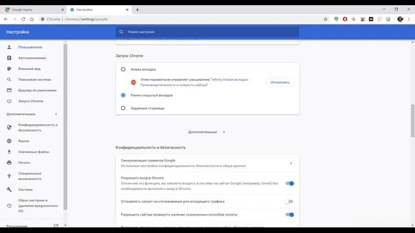Open the Infinity Новая вкладка extension link

click(x=195, y=82)
